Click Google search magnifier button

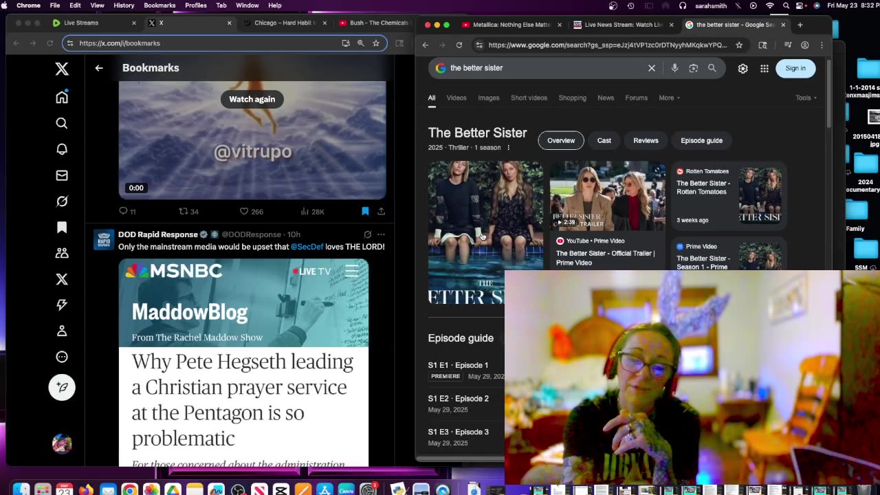(712, 68)
